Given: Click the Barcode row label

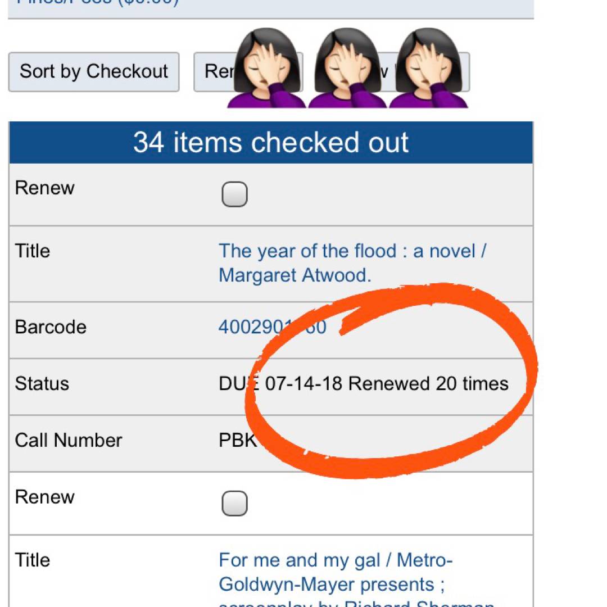Looking at the screenshot, I should click(51, 327).
